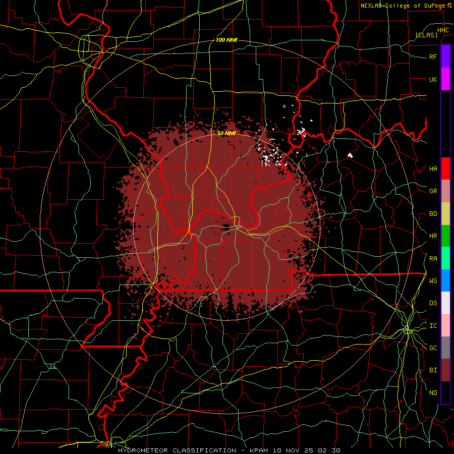Click the magenta UK legend color swatch
454x454 pixels.
pos(445,79)
